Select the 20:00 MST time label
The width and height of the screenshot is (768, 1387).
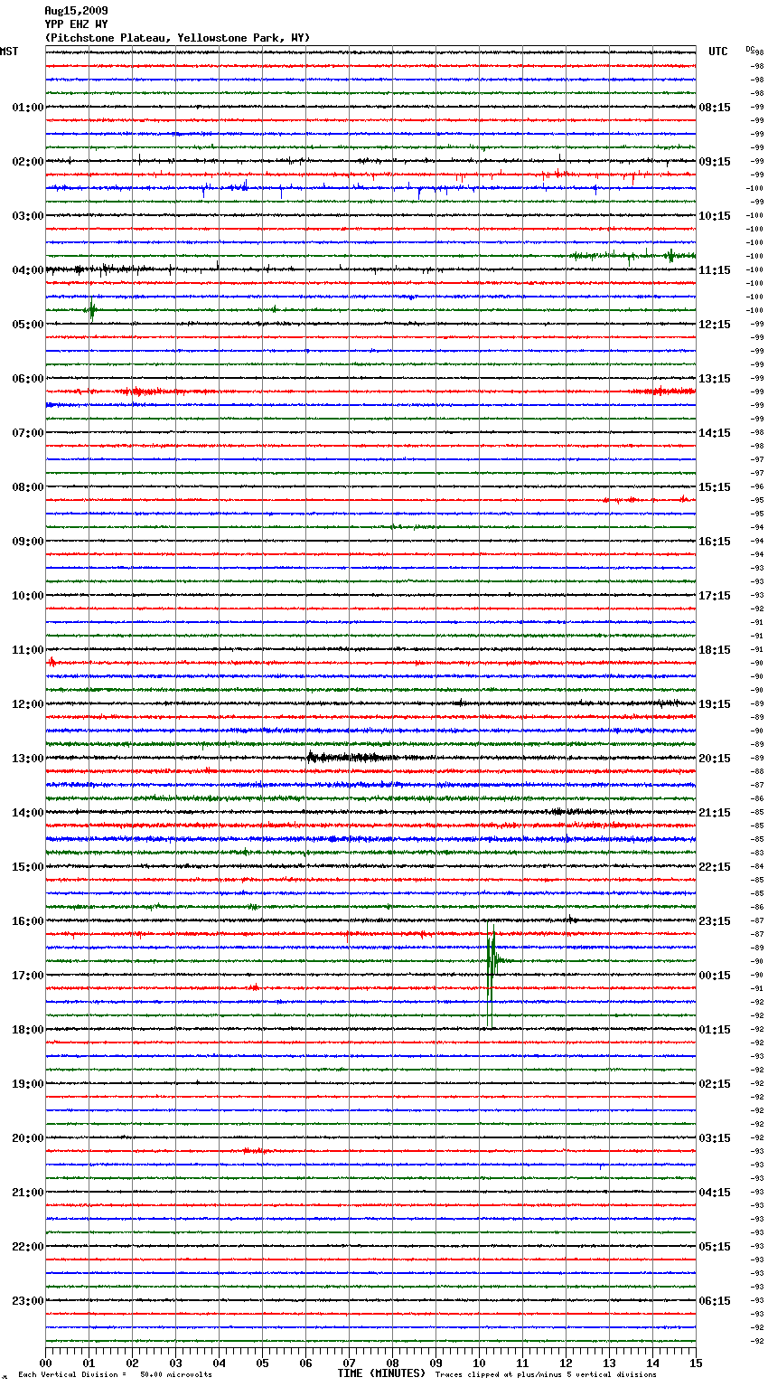point(28,1138)
